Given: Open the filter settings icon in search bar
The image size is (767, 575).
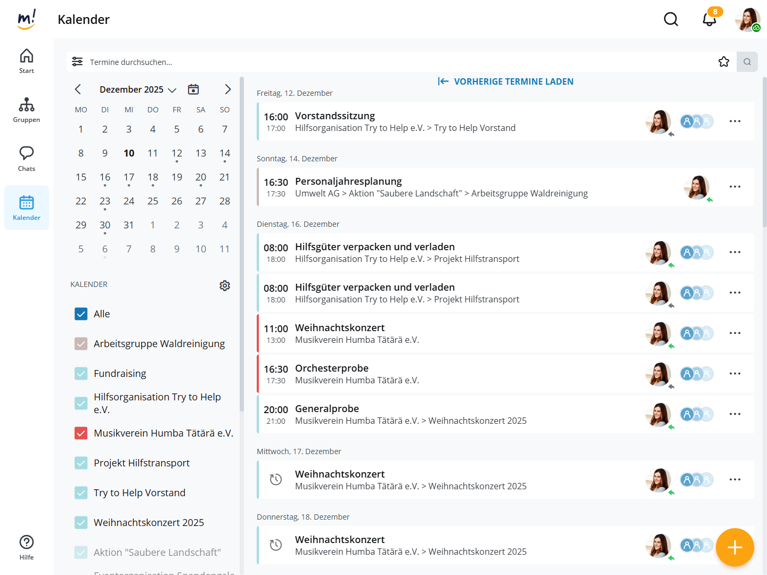Looking at the screenshot, I should 77,62.
